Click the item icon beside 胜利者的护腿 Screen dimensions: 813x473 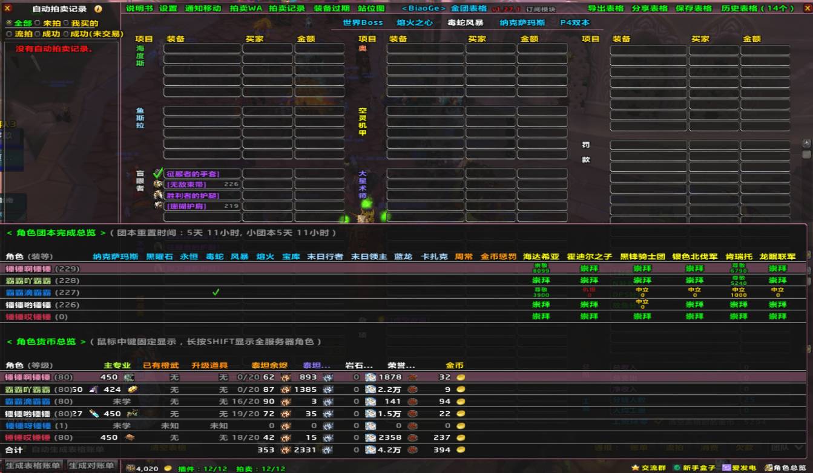(x=158, y=195)
